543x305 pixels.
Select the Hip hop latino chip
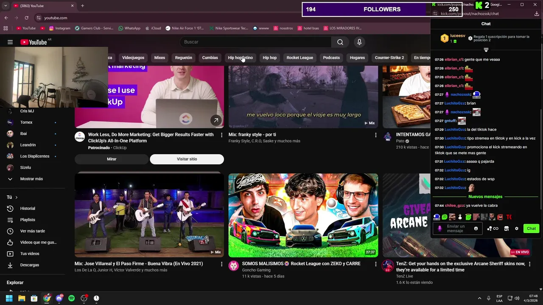coord(240,58)
